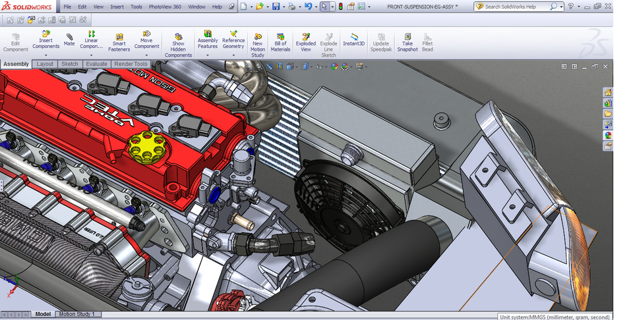Viewport: 633px width, 320px height.
Task: Take Snapshot of the assembly
Action: tap(407, 43)
